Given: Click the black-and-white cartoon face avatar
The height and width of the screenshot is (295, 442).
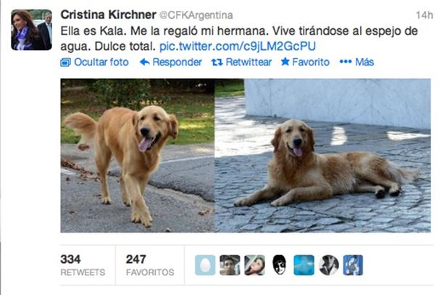Looking at the screenshot, I should [x=280, y=265].
